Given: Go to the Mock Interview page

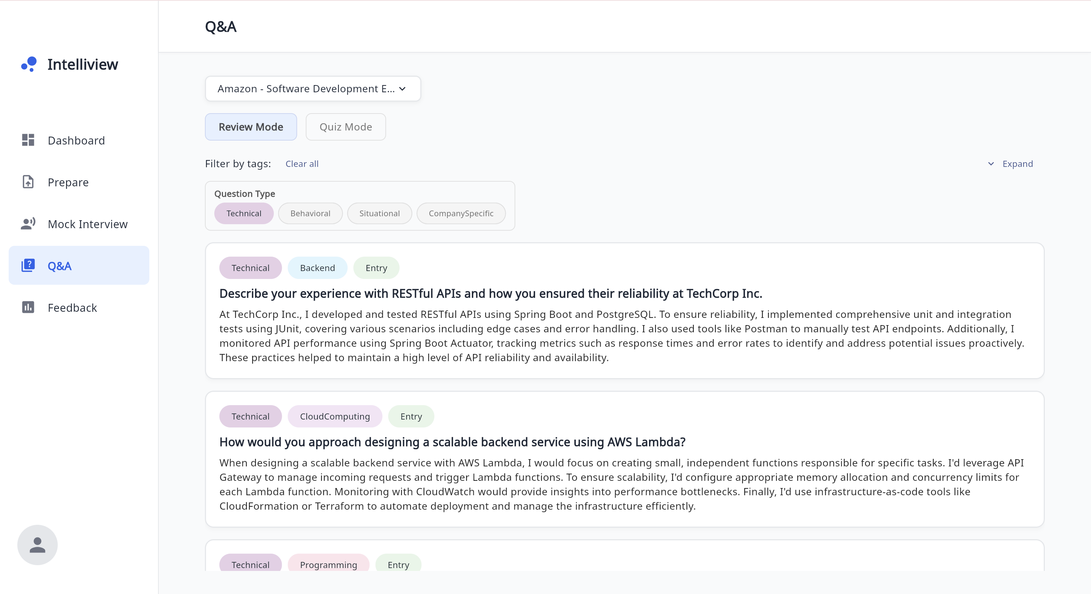Looking at the screenshot, I should (x=88, y=224).
